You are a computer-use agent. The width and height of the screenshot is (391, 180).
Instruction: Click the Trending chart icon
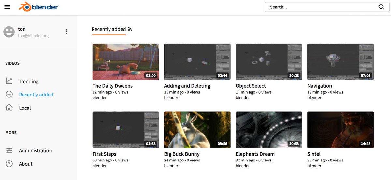click(x=9, y=81)
